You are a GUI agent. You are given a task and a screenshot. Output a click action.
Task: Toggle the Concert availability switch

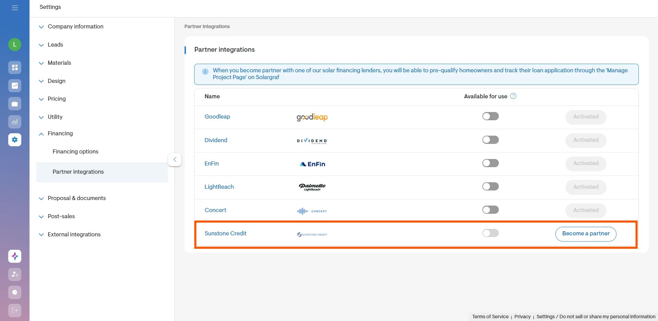[491, 210]
